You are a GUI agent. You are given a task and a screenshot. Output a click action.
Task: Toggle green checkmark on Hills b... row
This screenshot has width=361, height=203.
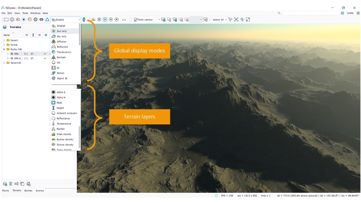pos(45,58)
